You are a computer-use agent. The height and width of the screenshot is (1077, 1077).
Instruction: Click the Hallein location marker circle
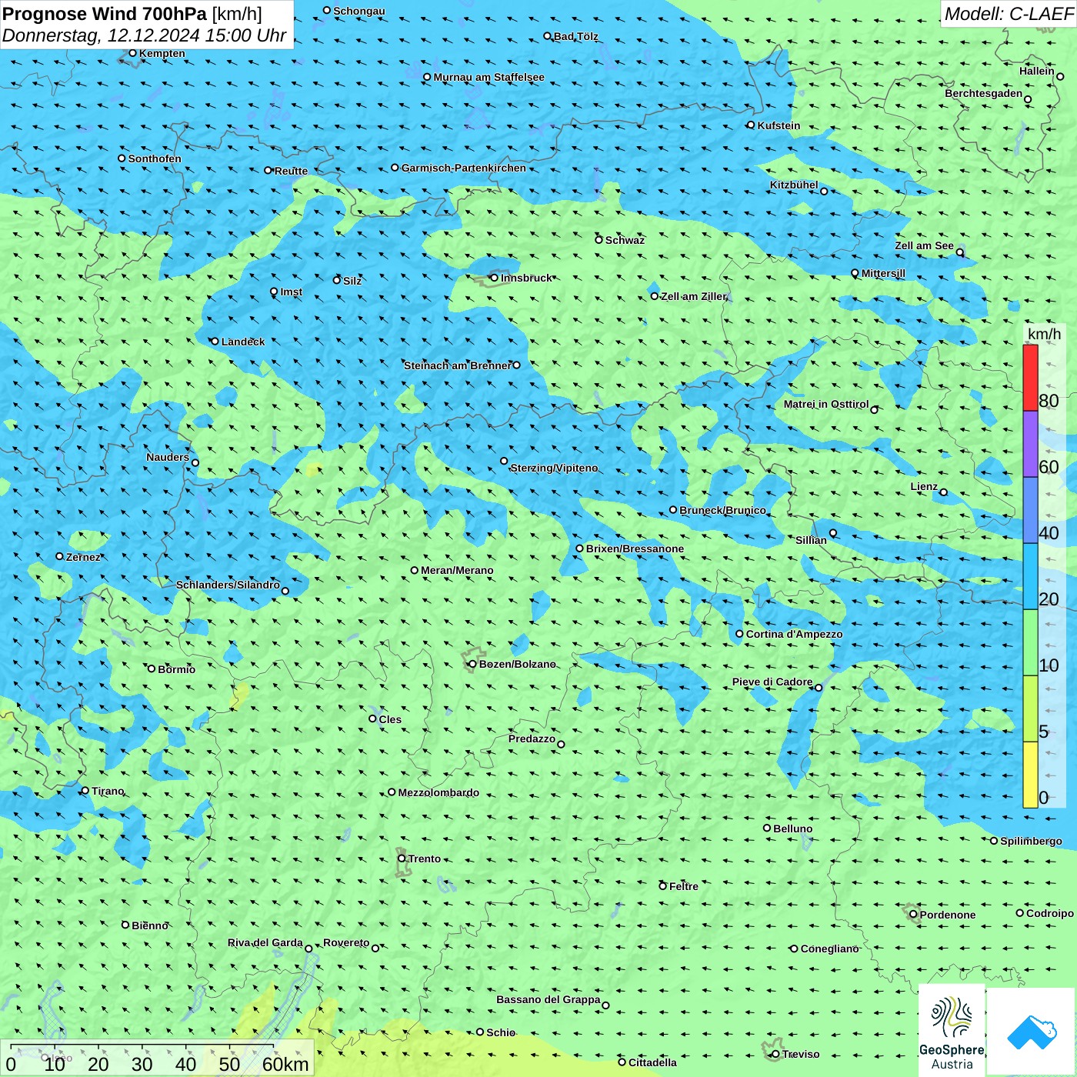1060,77
